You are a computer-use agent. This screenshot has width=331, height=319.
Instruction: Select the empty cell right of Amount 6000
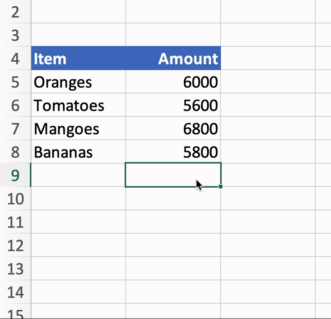[269, 82]
